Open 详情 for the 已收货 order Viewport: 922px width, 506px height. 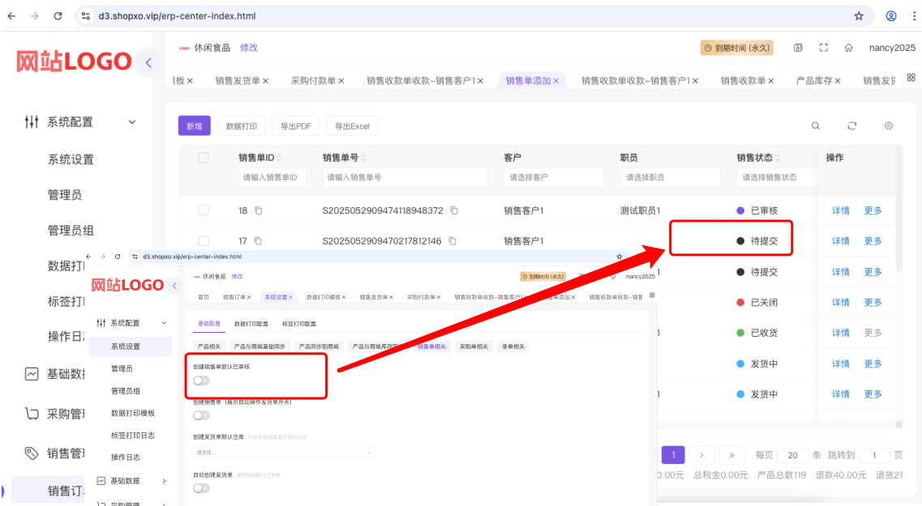pyautogui.click(x=840, y=333)
